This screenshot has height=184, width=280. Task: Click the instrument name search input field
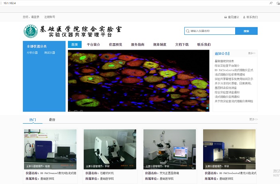212,31
